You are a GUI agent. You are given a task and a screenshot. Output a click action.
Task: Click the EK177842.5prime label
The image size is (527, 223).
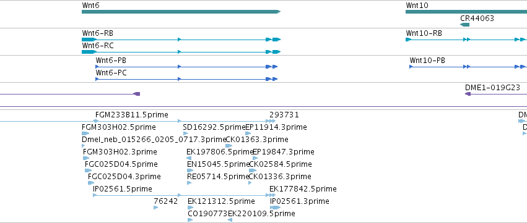coord(303,189)
